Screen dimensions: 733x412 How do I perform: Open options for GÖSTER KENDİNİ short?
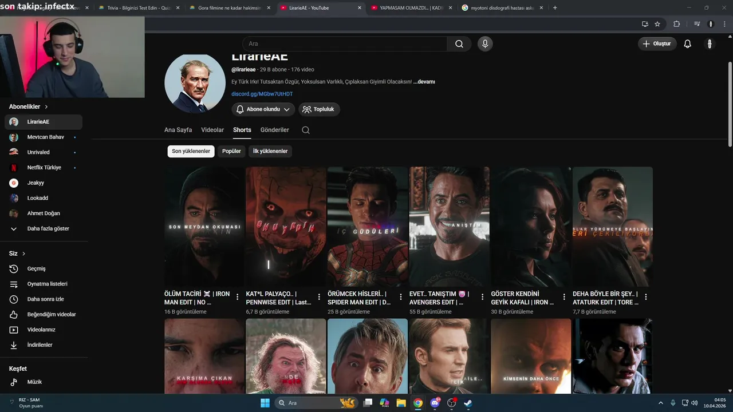coord(564,298)
